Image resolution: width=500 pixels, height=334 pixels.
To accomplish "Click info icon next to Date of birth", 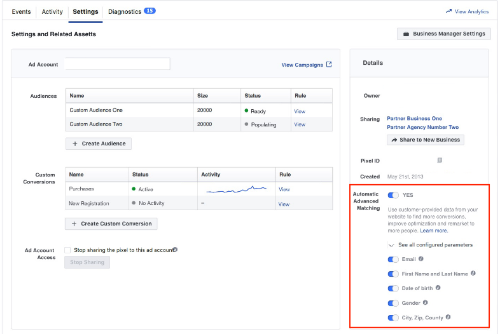I will click(438, 288).
